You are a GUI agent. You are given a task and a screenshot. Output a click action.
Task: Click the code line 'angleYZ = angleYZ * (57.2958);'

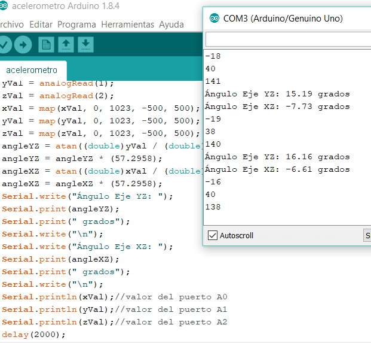[x=82, y=159]
